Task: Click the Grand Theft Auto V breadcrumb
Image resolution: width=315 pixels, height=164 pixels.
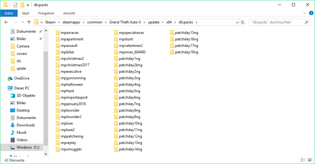Action: coord(125,22)
